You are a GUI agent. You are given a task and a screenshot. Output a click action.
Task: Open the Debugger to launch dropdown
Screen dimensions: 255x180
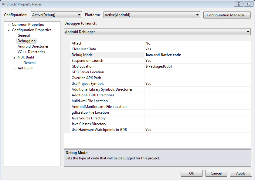[157, 32]
